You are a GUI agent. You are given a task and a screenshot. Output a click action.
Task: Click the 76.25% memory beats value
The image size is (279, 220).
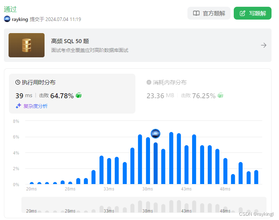[204, 96]
